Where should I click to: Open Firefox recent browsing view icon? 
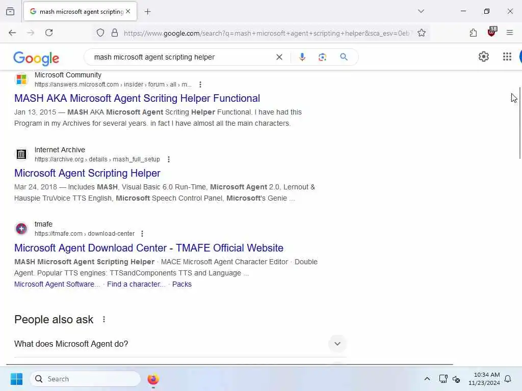pyautogui.click(x=10, y=12)
